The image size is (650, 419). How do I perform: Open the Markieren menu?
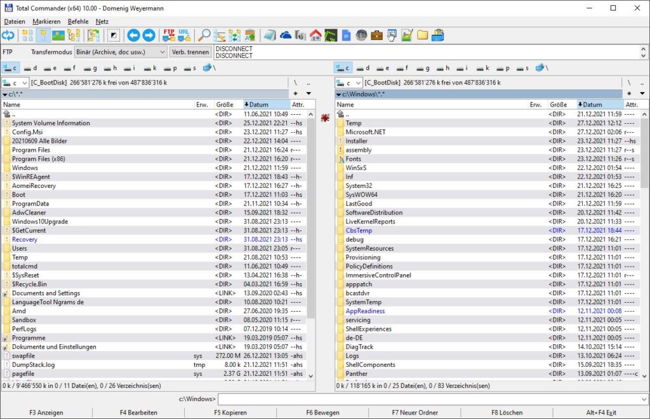tap(46, 22)
